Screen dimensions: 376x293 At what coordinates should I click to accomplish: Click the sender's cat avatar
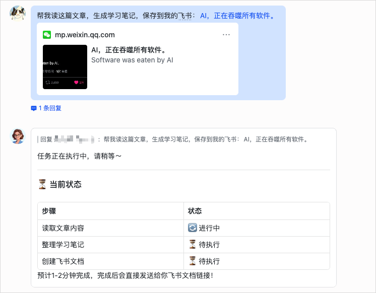point(18,14)
